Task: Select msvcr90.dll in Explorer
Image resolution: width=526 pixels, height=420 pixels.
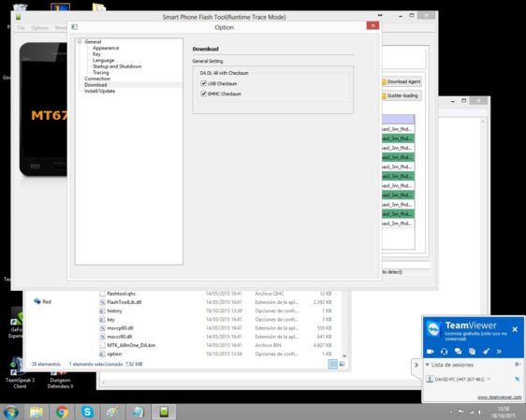Action: click(x=119, y=337)
